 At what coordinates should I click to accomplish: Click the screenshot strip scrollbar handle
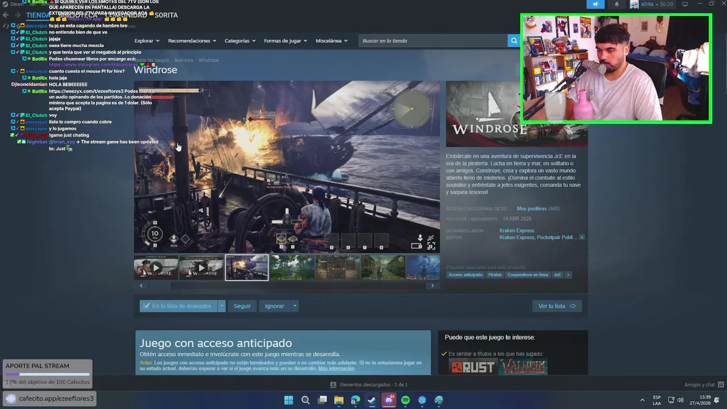click(x=160, y=286)
